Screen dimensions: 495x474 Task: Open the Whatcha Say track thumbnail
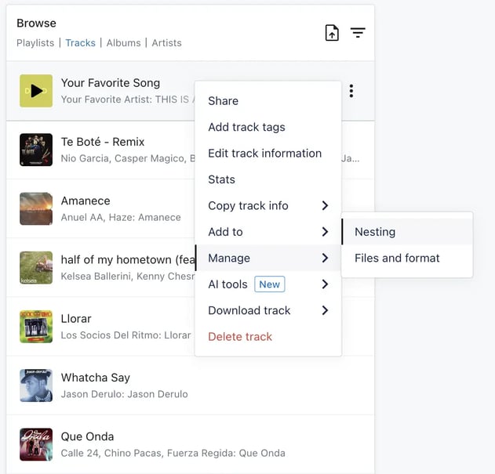click(36, 385)
